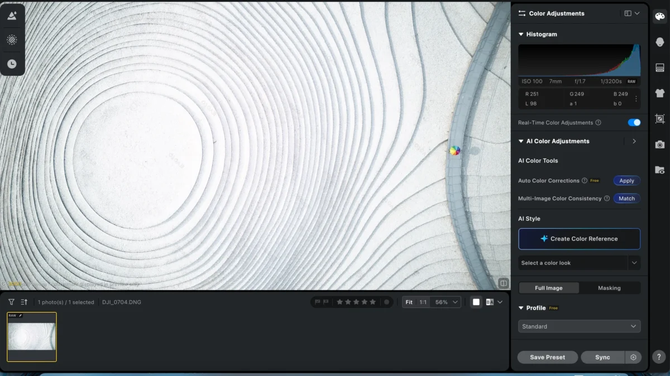Select the Full Image tab
The height and width of the screenshot is (376, 670).
(x=549, y=288)
